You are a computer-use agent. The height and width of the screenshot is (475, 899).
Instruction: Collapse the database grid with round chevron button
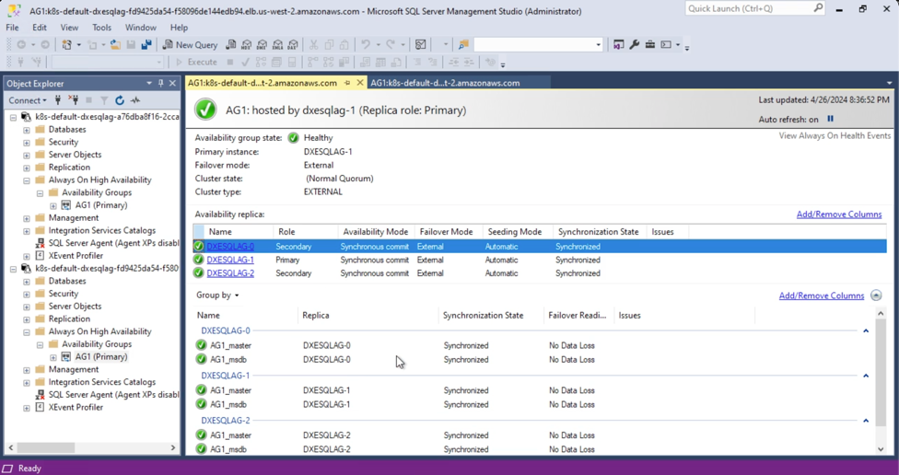876,295
